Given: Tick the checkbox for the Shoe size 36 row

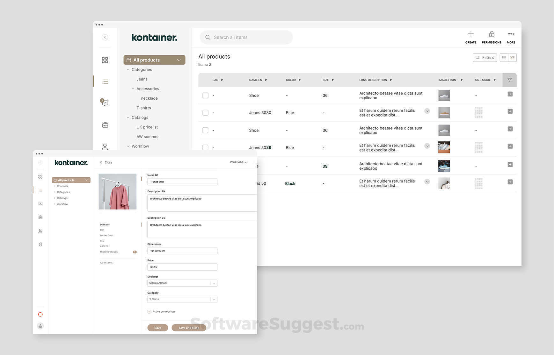Looking at the screenshot, I should coord(205,95).
